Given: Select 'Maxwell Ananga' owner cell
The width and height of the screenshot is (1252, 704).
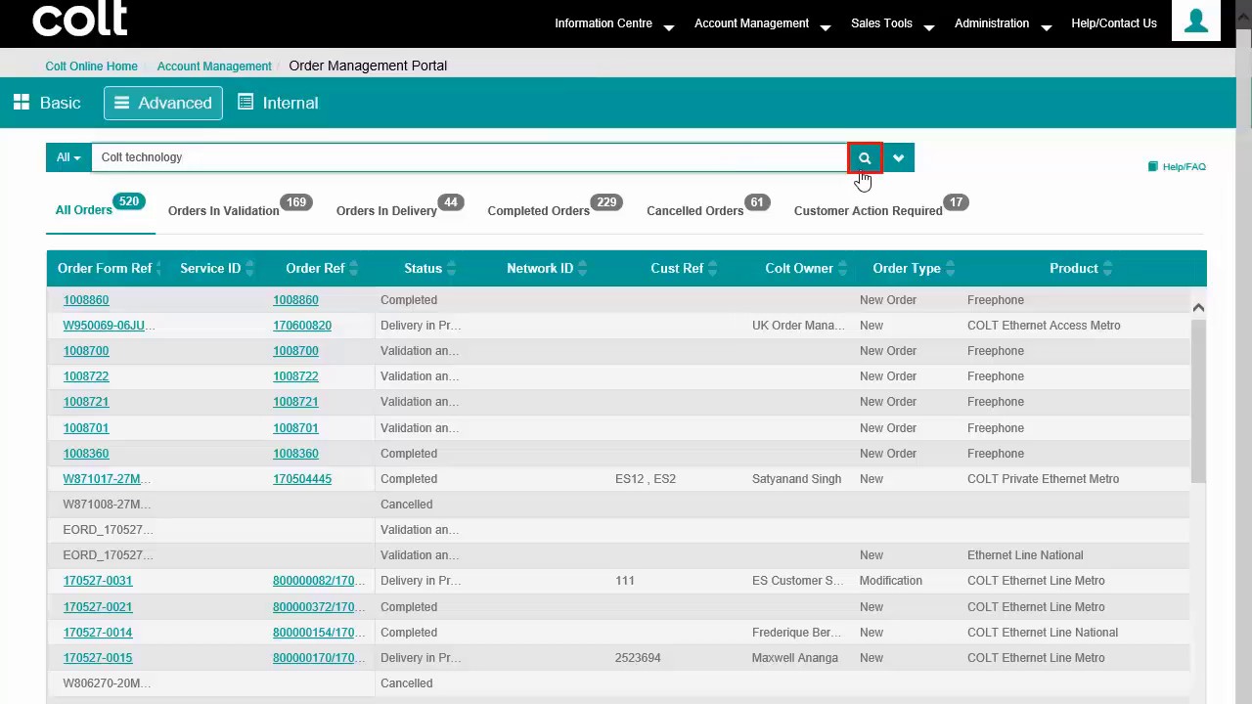Looking at the screenshot, I should coord(794,658).
